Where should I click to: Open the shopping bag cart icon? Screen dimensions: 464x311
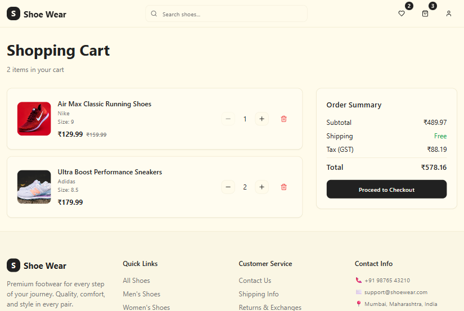point(425,13)
